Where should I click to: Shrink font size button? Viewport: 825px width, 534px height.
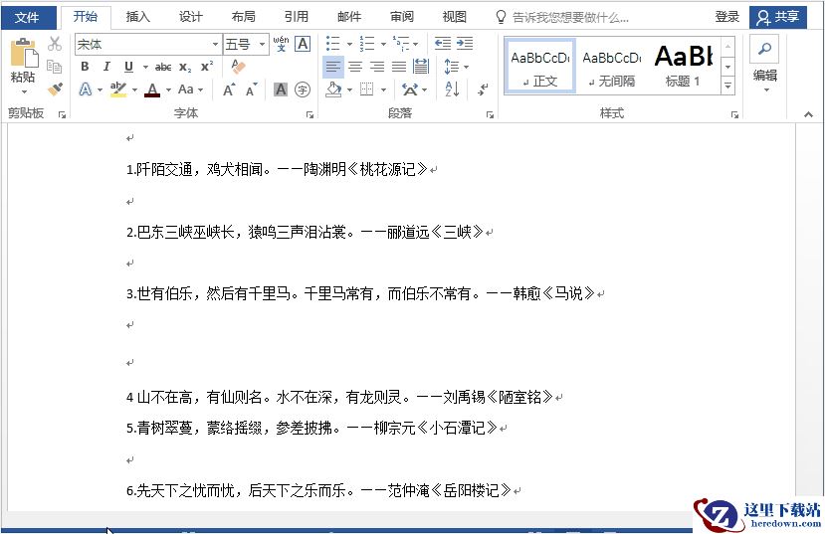pos(252,89)
